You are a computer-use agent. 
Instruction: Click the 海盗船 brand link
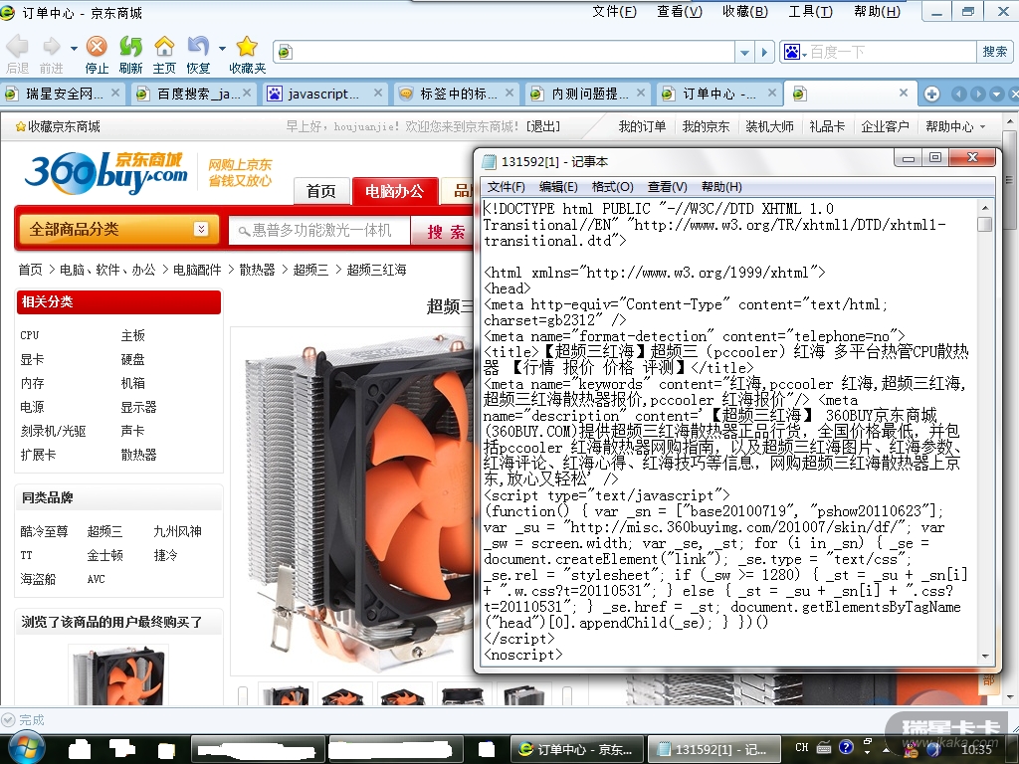[x=39, y=579]
